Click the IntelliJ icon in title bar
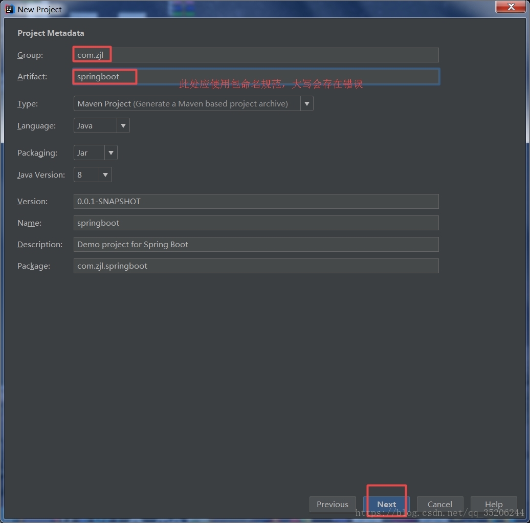The height and width of the screenshot is (523, 530). click(x=10, y=9)
